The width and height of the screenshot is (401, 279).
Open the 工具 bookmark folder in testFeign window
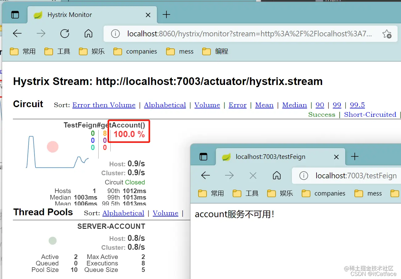[246, 193]
